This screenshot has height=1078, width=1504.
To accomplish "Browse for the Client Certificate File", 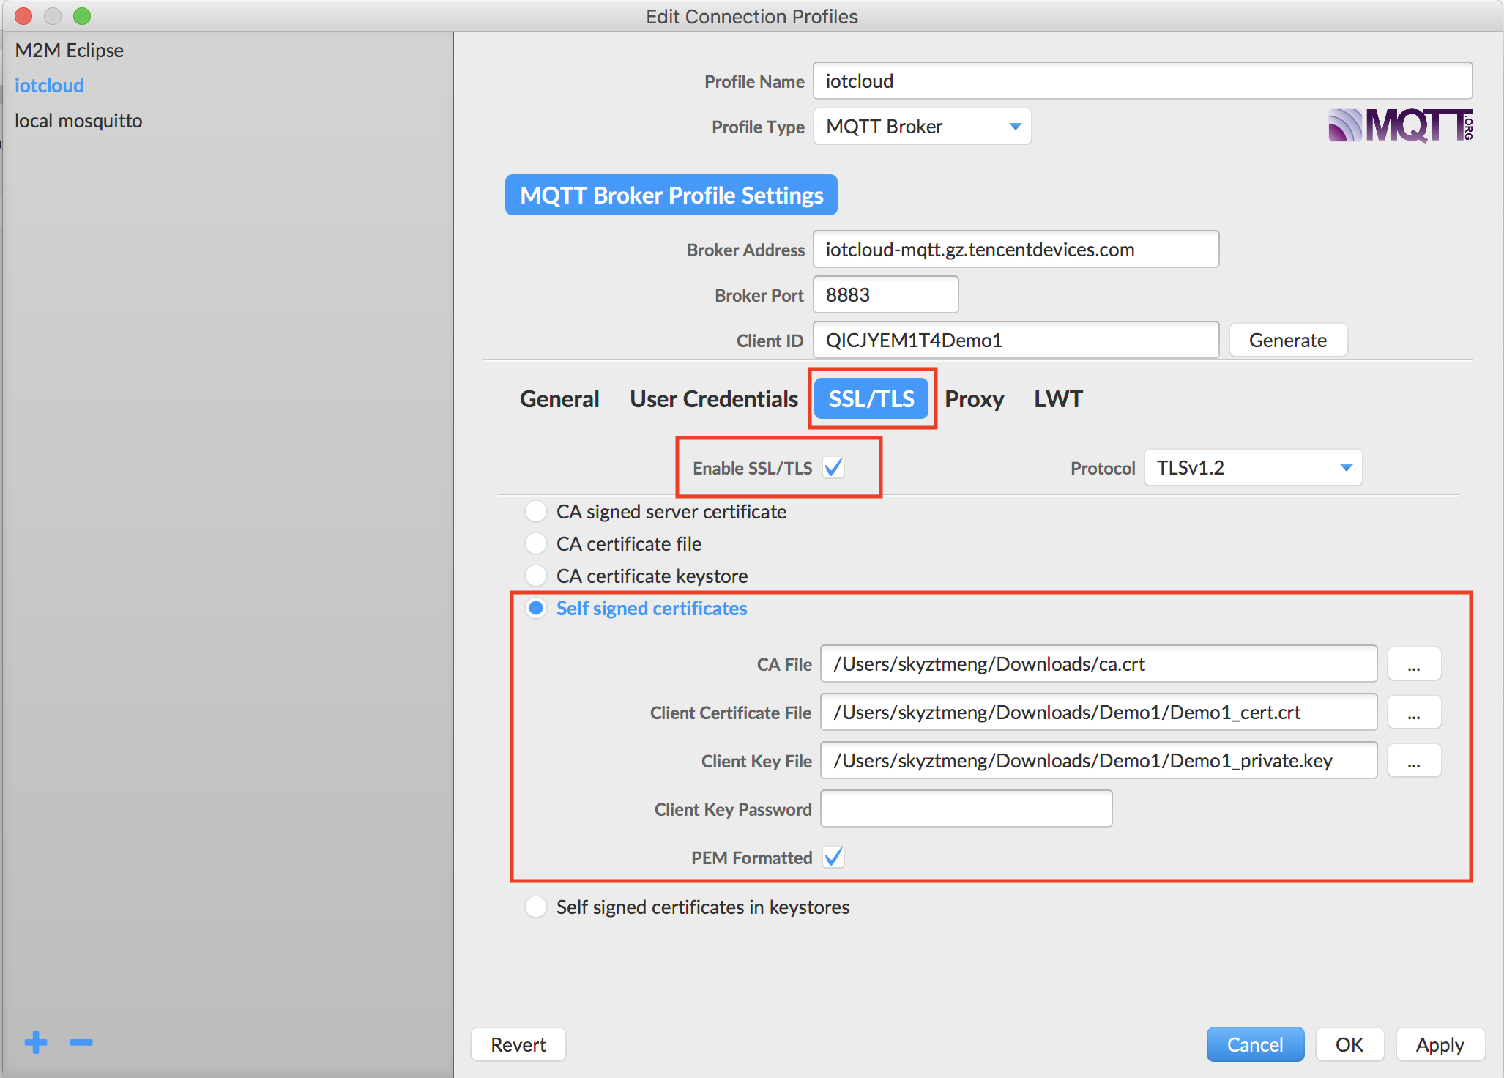I will (1414, 712).
